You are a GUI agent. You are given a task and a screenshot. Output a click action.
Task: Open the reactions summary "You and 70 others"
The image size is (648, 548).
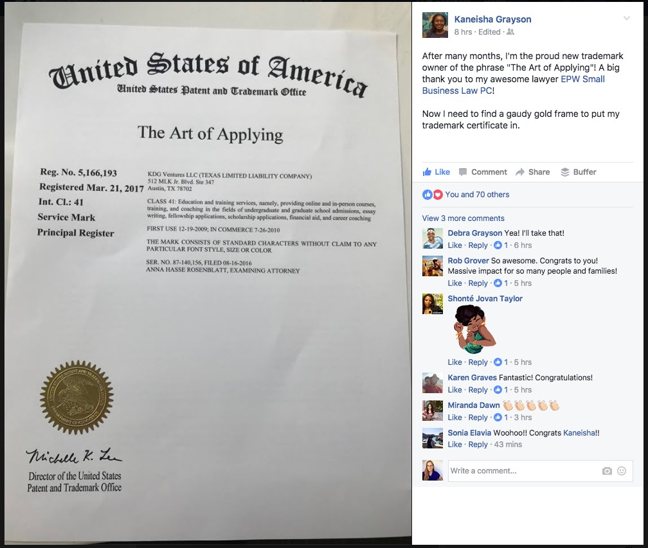(x=477, y=195)
